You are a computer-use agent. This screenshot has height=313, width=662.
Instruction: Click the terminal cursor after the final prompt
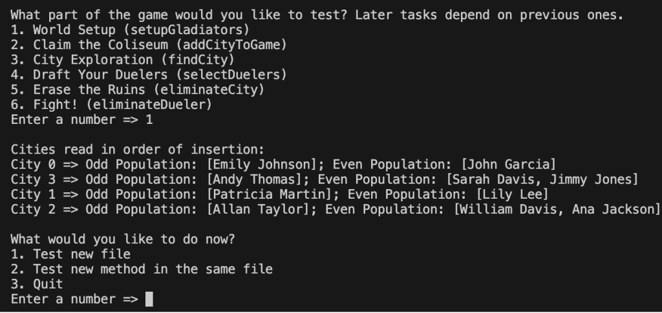click(x=149, y=299)
